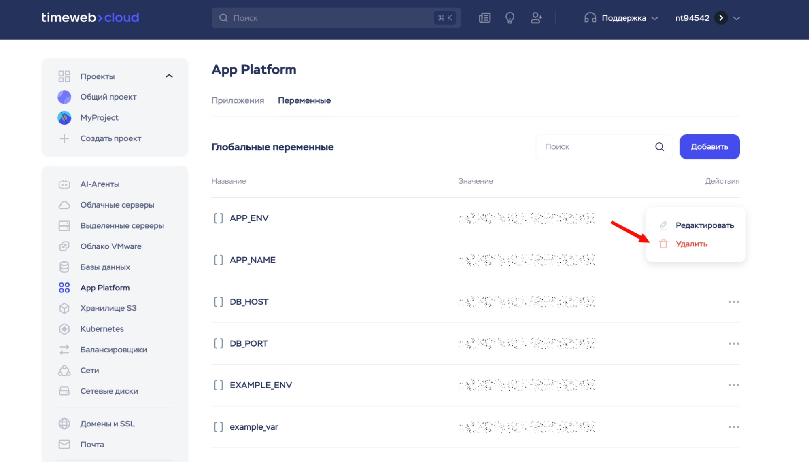This screenshot has width=809, height=462.
Task: Choose Редактировать in context menu
Action: (x=704, y=225)
